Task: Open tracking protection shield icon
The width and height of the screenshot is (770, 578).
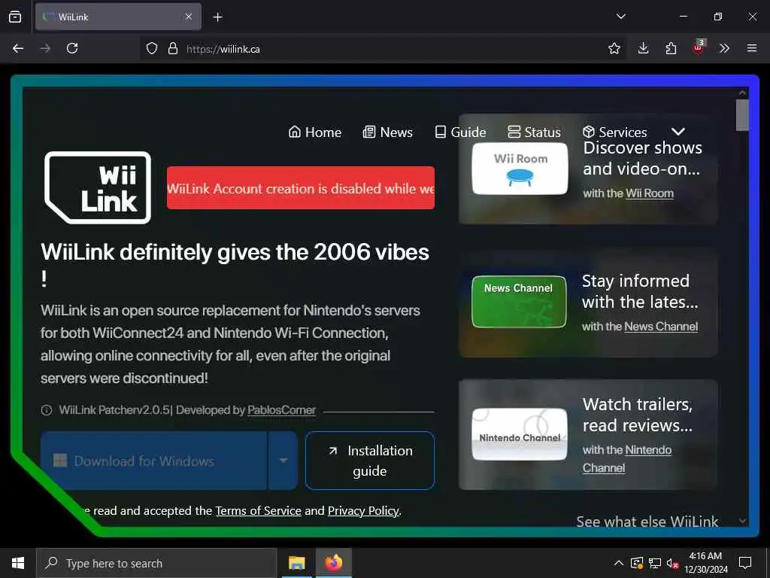Action: tap(152, 48)
